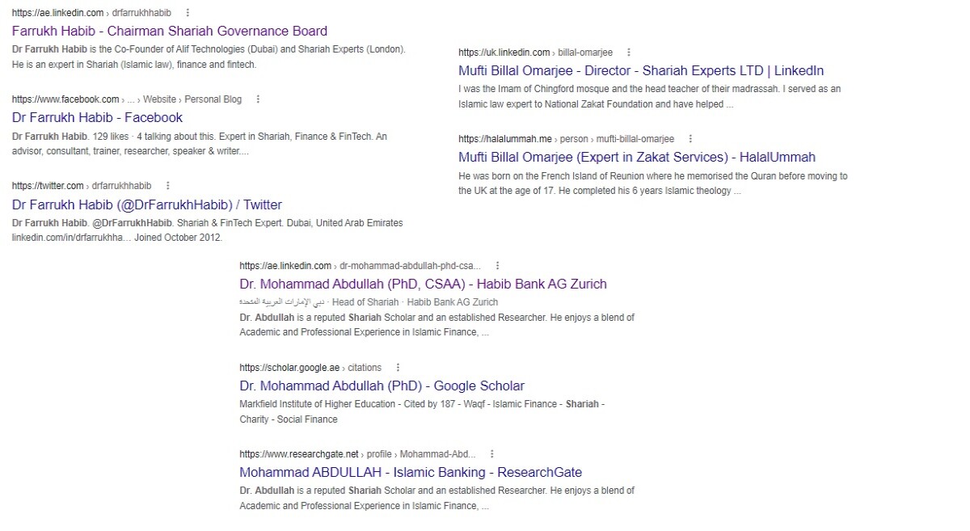The image size is (970, 531).
Task: Open three-dot menu for billal-omarjee LinkedIn result
Action: [629, 53]
